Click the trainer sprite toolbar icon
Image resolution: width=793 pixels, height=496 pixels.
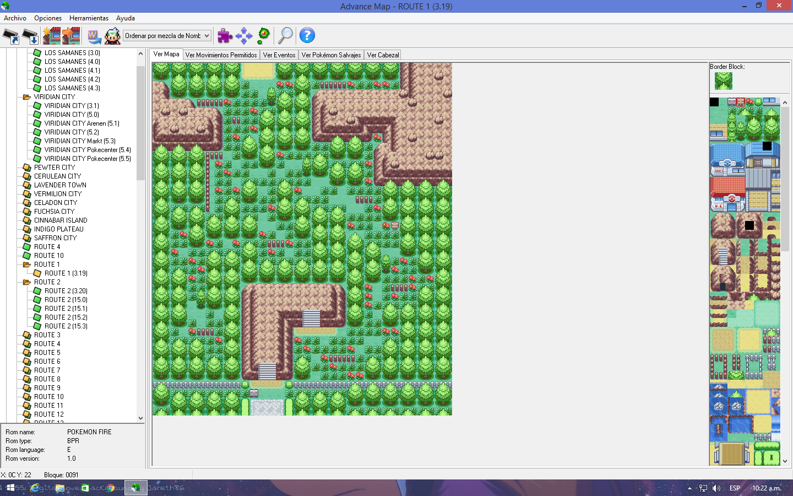pyautogui.click(x=113, y=36)
